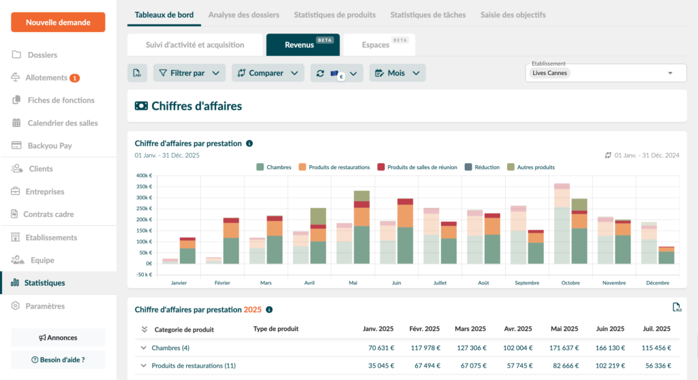Click the Besoin d'aide ? button
Image resolution: width=698 pixels, height=380 pixels.
point(58,360)
